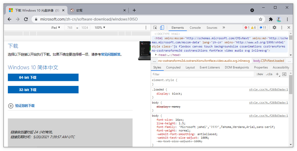Viewport: 297px width, 151px height.
Task: Open the browser extensions puzzle icon
Action: [271, 19]
